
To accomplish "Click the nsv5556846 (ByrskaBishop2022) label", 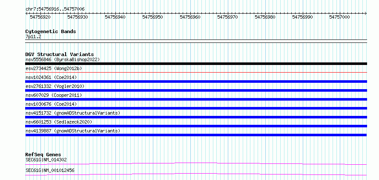I will [63, 59].
